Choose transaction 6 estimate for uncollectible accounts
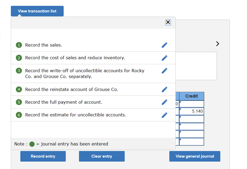 click(76, 115)
